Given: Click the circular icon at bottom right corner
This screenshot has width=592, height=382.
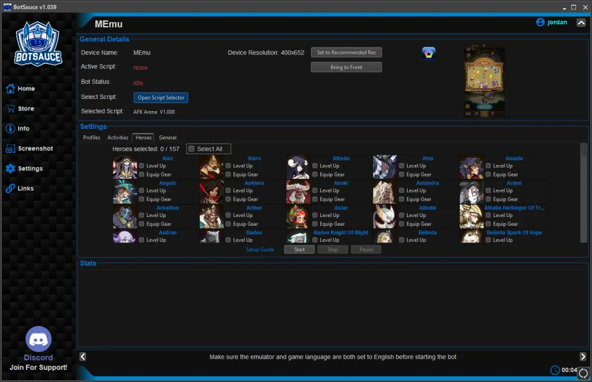Looking at the screenshot, I should (583, 373).
